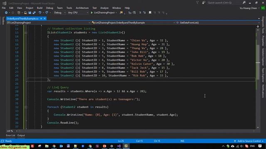Click the Save All icon

(x=34, y=13)
